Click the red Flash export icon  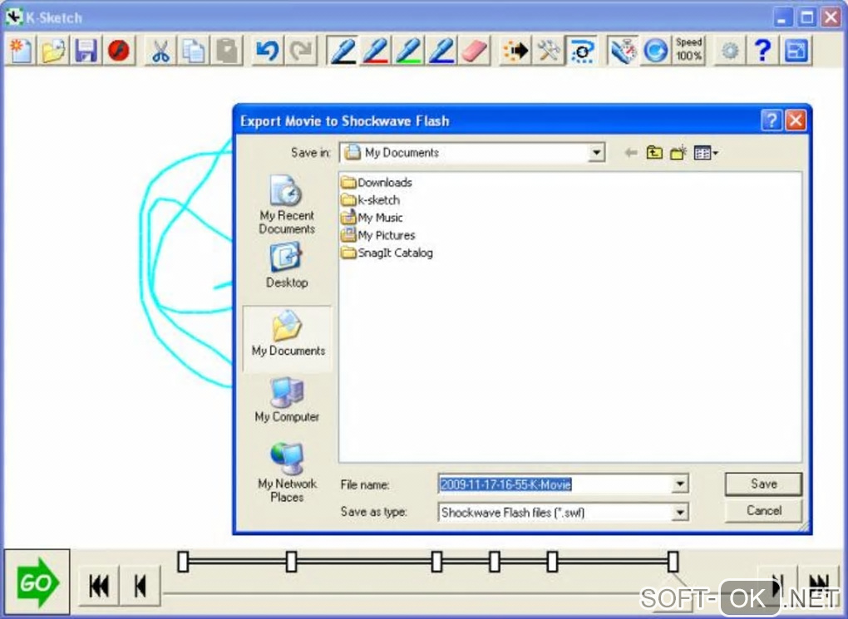[x=119, y=52]
